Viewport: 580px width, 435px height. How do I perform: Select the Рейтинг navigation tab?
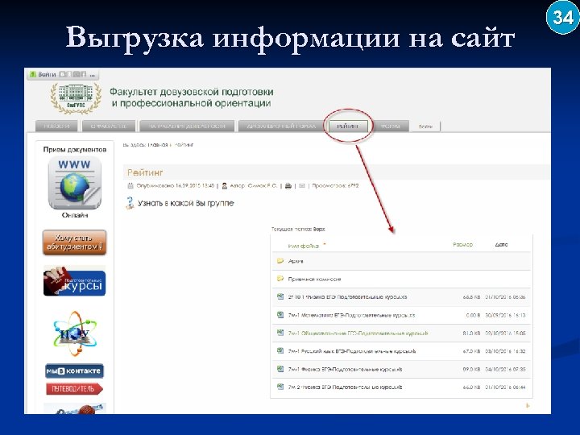coord(348,126)
